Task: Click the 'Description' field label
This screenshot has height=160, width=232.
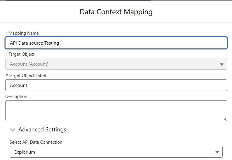Action: 16,96
